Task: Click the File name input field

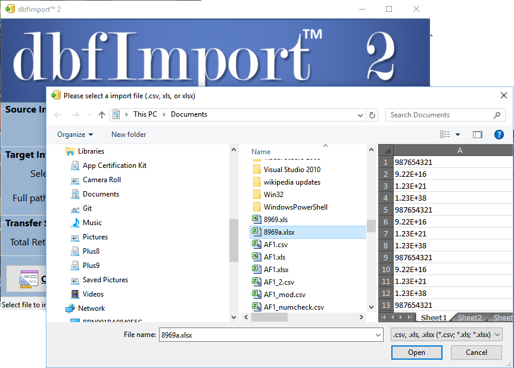Action: (x=266, y=335)
